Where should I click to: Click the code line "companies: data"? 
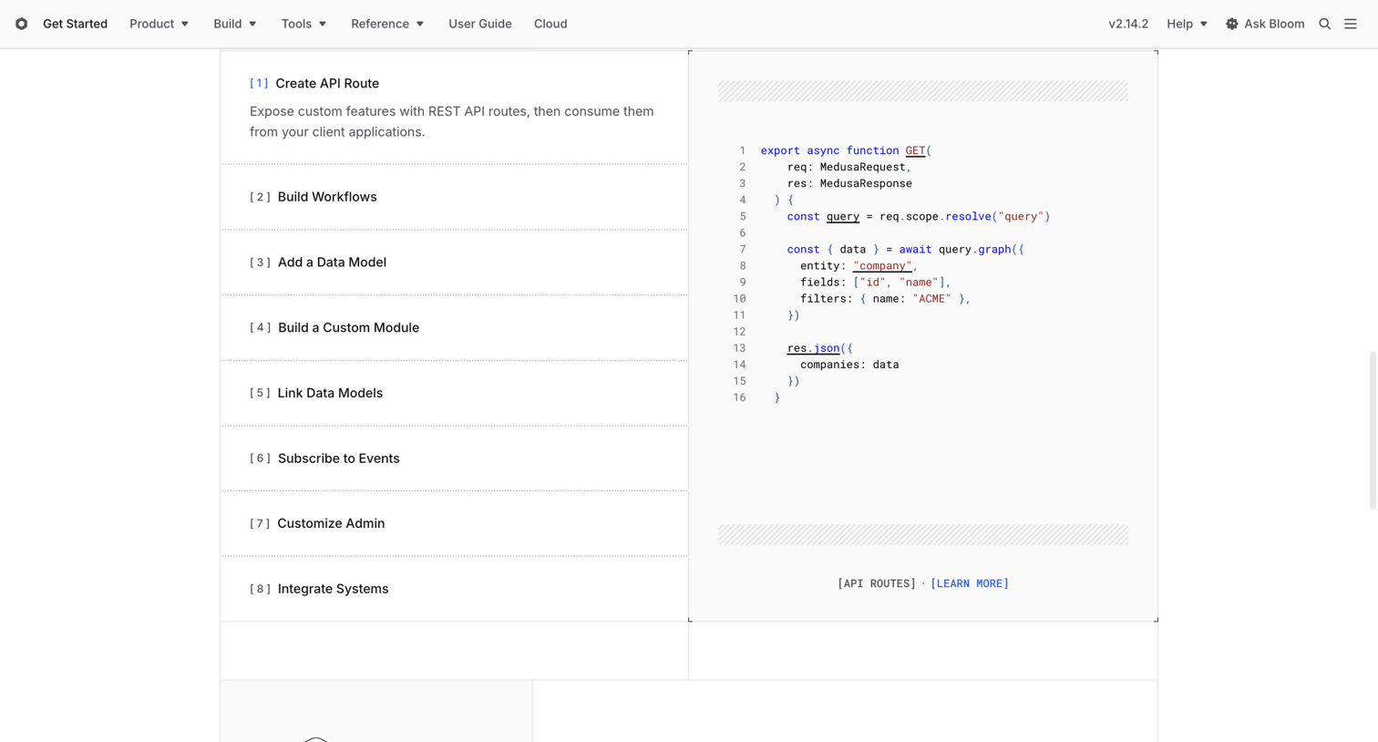click(x=849, y=365)
